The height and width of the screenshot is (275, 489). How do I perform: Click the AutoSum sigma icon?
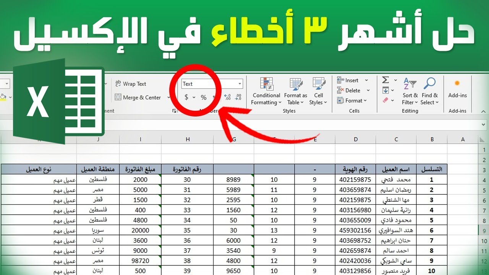[385, 80]
